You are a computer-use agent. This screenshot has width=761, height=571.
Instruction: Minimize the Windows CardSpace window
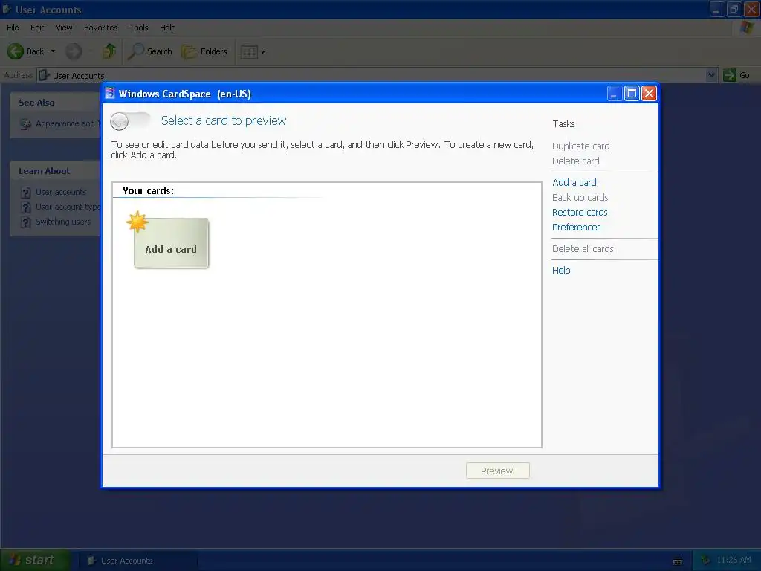click(x=614, y=93)
